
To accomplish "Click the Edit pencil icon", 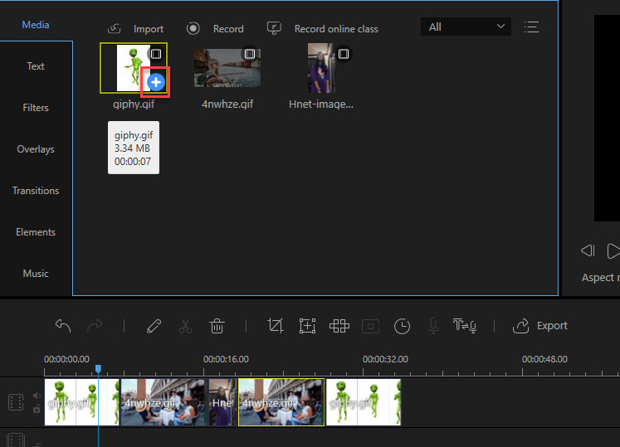I will point(154,326).
